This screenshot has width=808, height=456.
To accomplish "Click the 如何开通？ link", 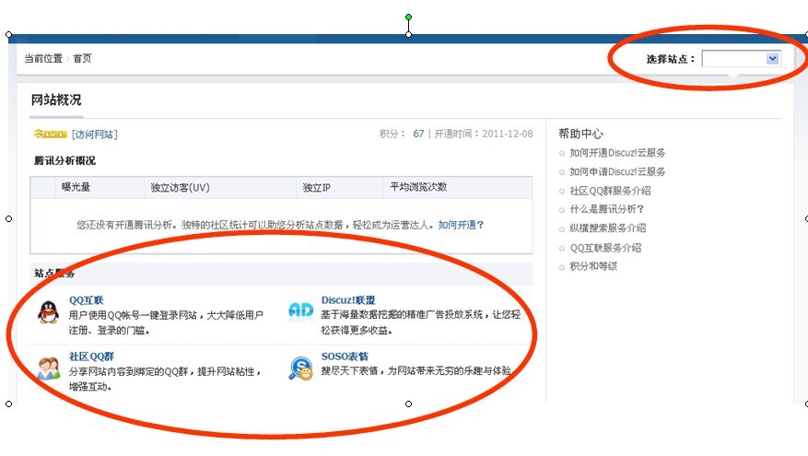I will [x=461, y=225].
